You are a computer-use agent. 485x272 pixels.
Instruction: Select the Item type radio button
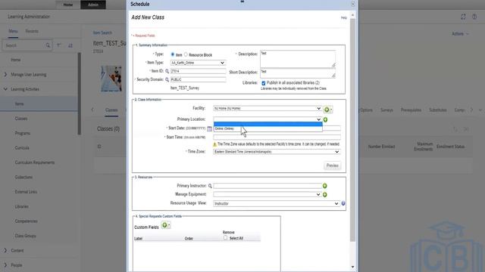[173, 54]
